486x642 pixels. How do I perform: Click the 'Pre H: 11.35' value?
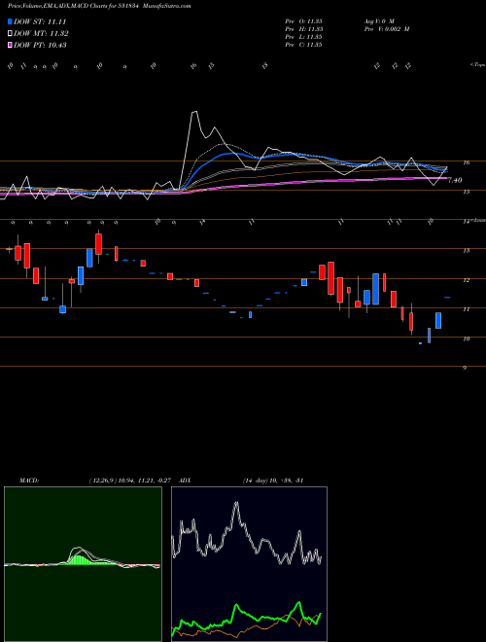(x=304, y=29)
